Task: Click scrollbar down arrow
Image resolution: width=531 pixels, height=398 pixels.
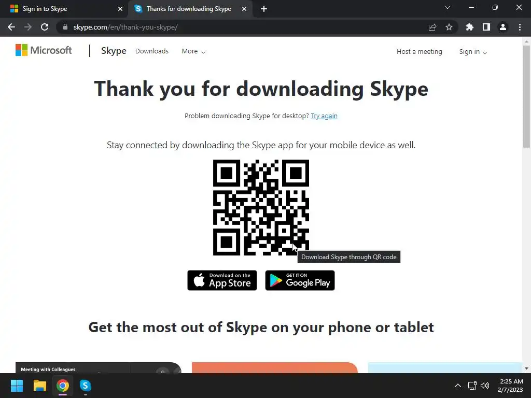Action: click(x=526, y=368)
